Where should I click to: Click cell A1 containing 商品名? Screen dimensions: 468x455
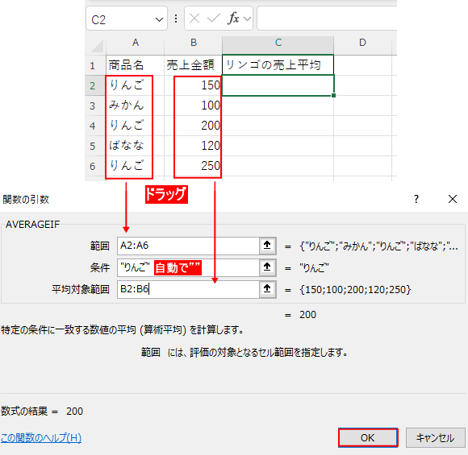click(x=135, y=65)
